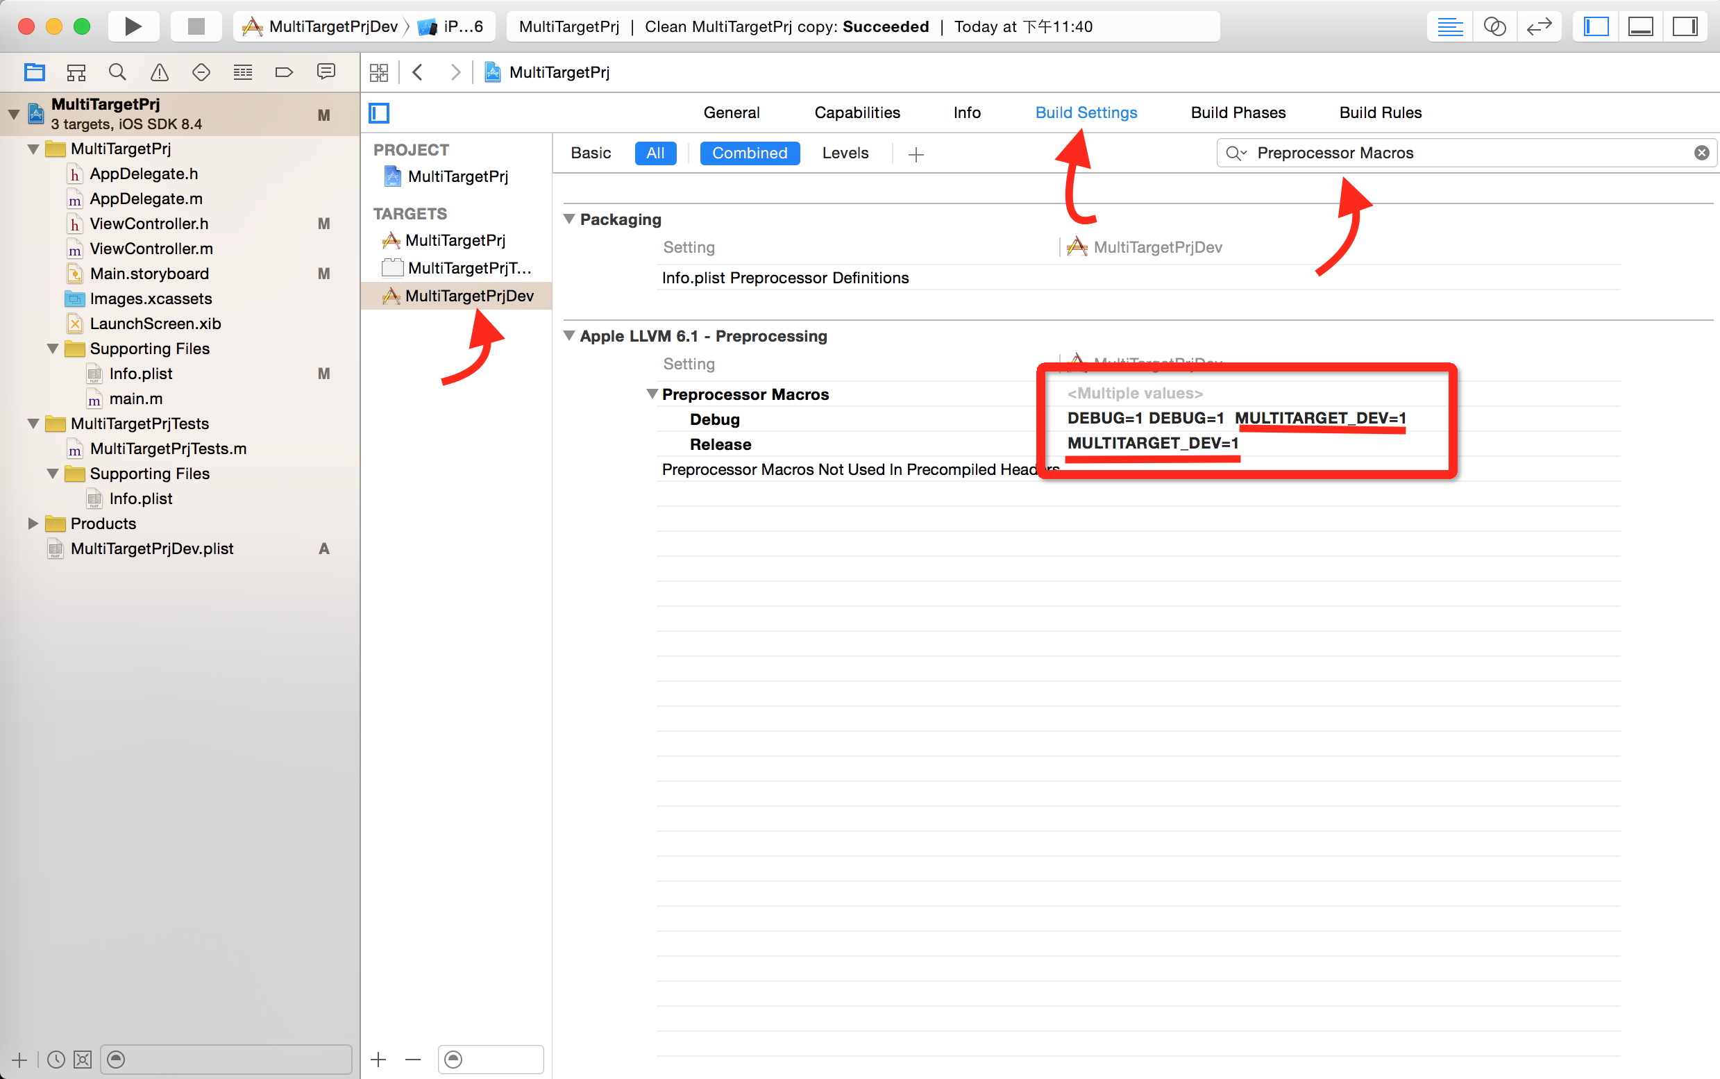The image size is (1720, 1079).
Task: Open the Breakpoint navigator
Action: click(x=284, y=72)
